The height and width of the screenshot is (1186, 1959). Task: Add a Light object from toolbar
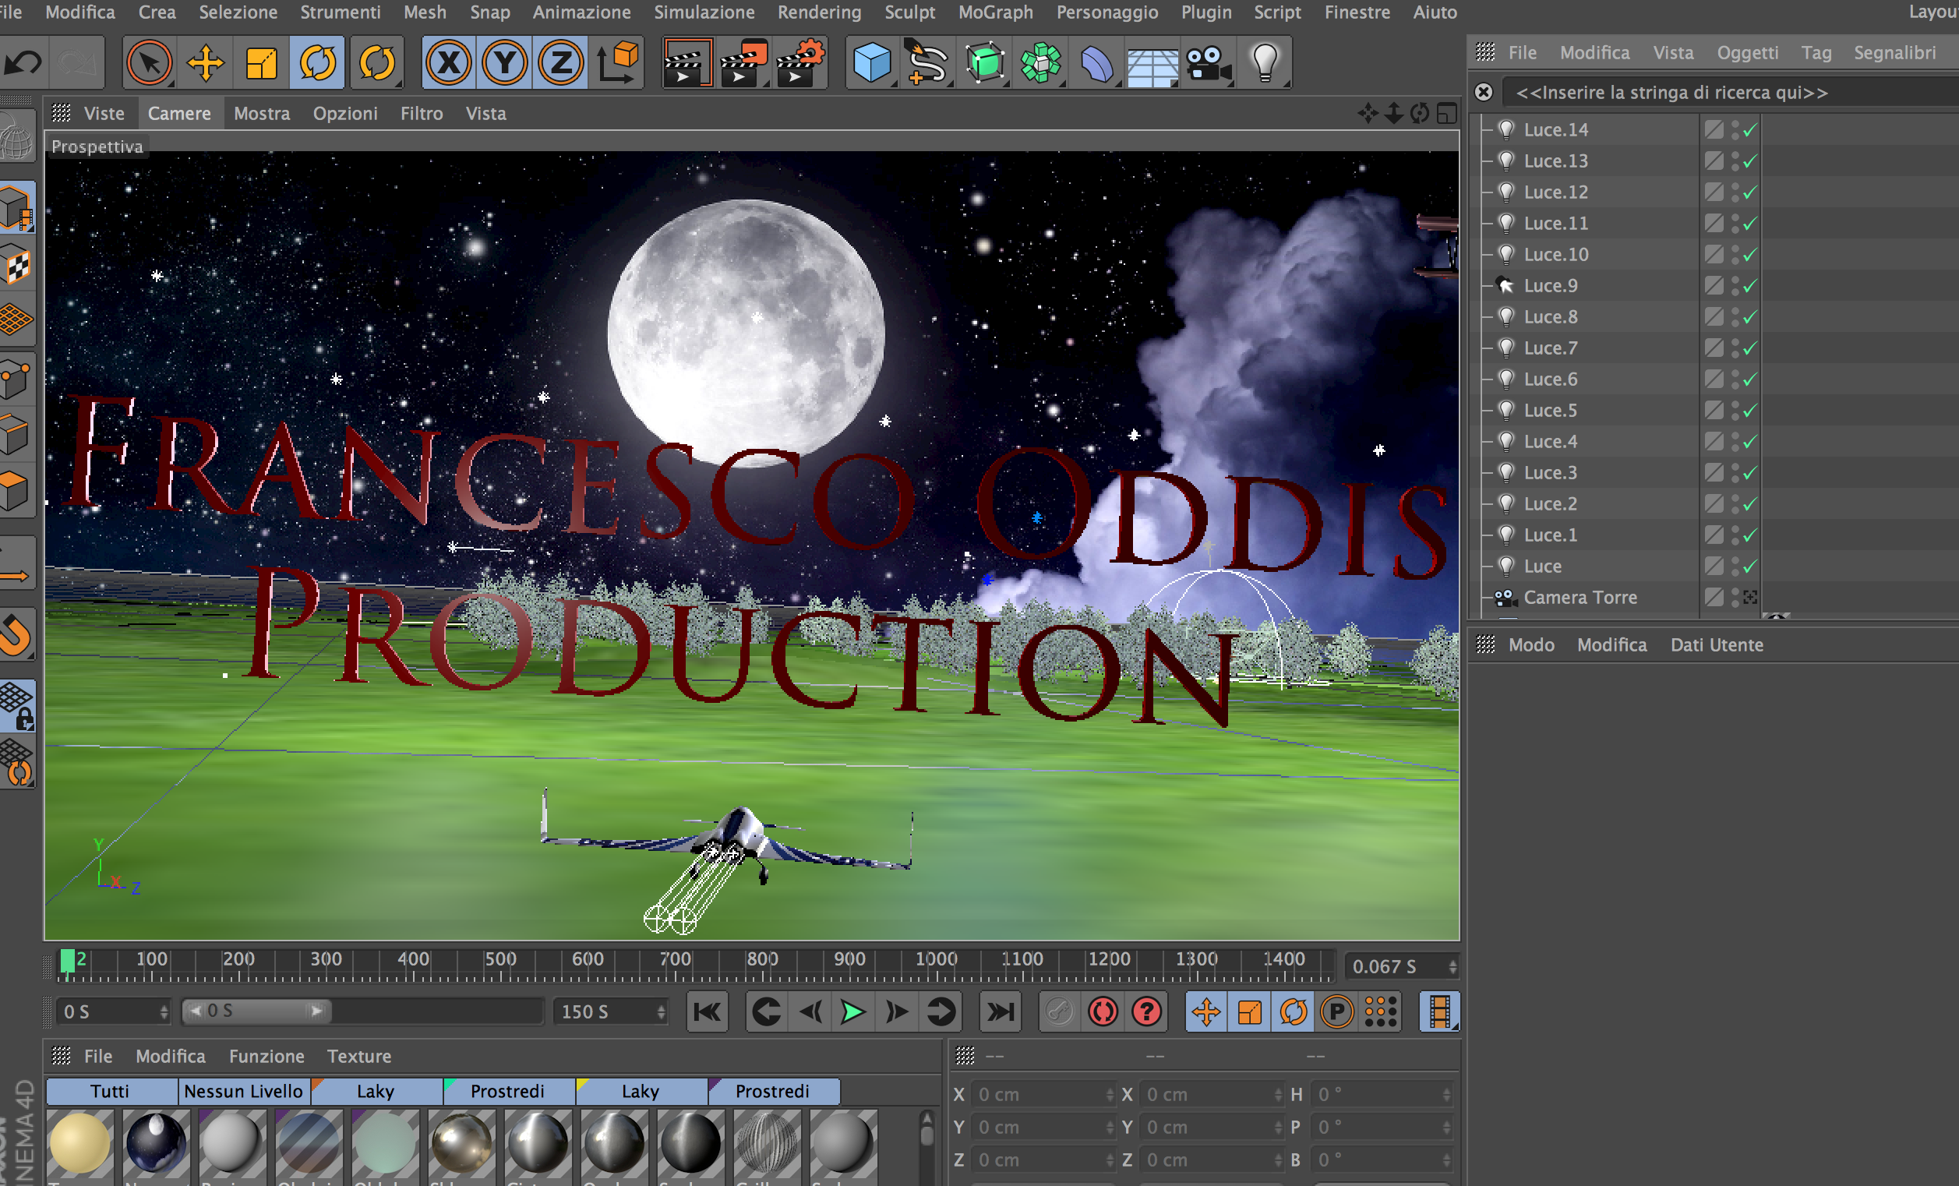1264,63
